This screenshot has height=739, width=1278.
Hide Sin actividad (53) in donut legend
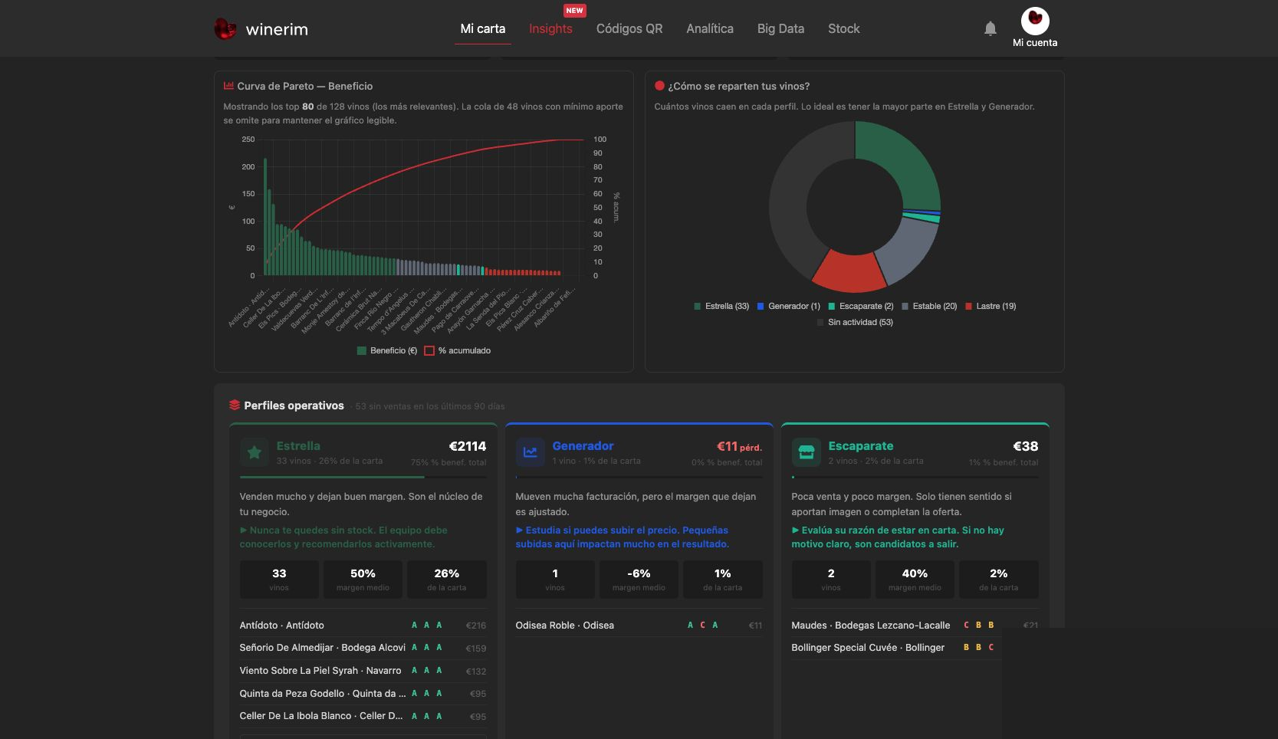[x=855, y=322]
